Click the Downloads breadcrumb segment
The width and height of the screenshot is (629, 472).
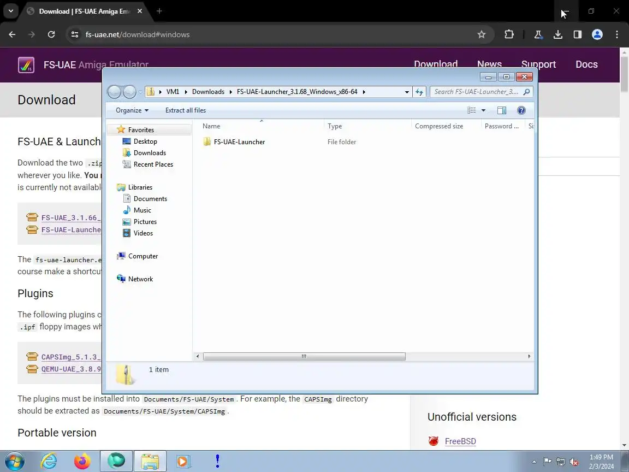click(x=208, y=92)
